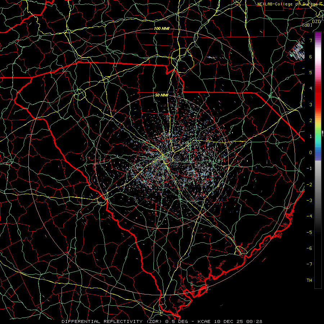The image size is (324, 324).
Task: Click the "0.5 DEG" elevation angle text
Action: click(177, 321)
